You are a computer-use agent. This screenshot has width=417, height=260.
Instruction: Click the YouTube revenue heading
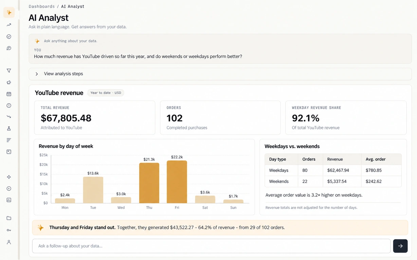coord(59,93)
